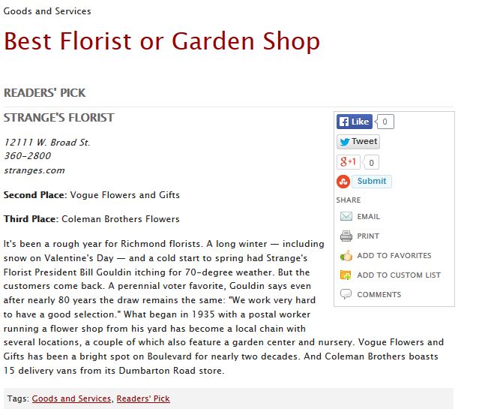The height and width of the screenshot is (409, 497).
Task: Select the PRINT share option
Action: coord(368,236)
